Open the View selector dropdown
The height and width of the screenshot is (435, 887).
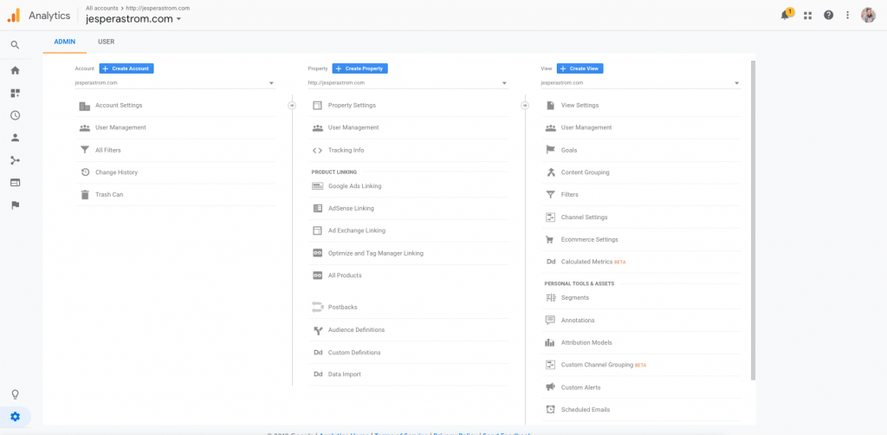(640, 83)
